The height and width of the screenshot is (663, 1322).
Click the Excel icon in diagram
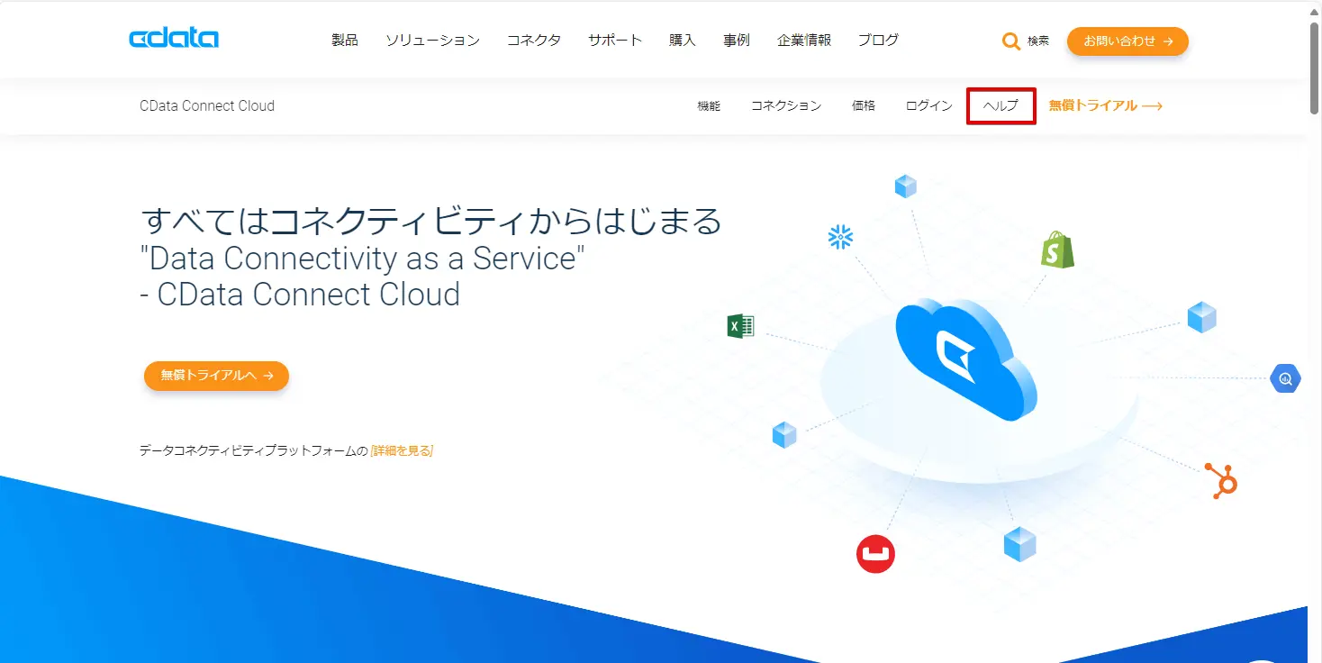[740, 326]
